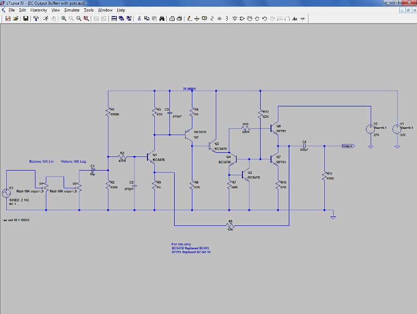The image size is (417, 314).
Task: Tile windows horizontally using the toolbar icon
Action: pos(114,19)
